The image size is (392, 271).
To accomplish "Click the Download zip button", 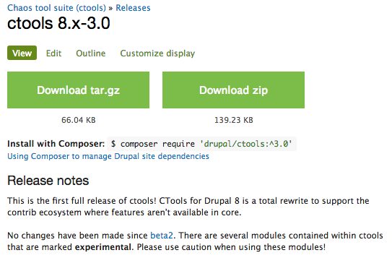I will pos(233,90).
